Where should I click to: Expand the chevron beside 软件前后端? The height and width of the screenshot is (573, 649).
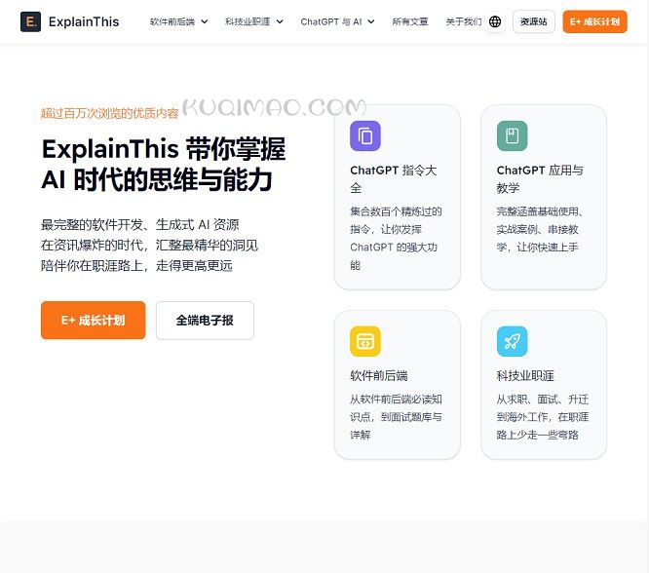[x=205, y=21]
